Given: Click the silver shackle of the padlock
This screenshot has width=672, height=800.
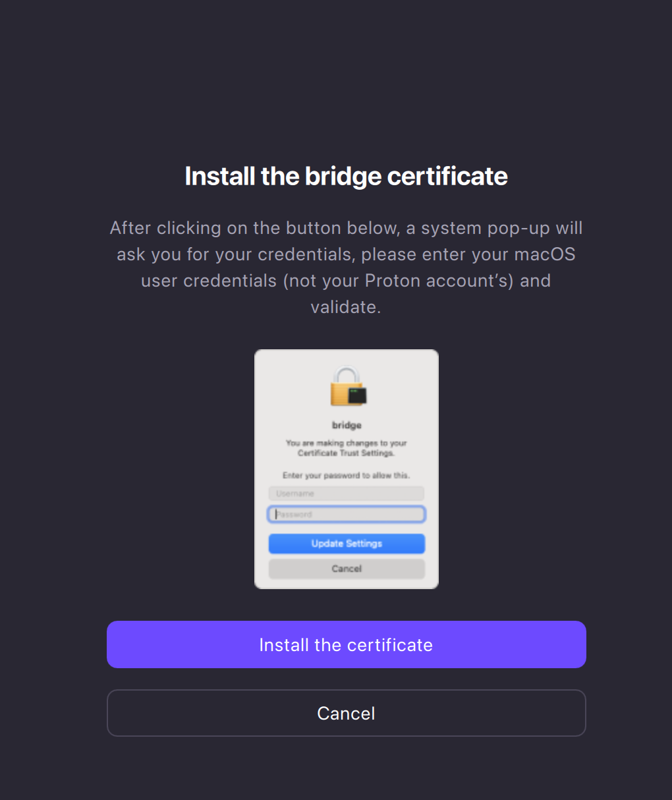Looking at the screenshot, I should (345, 374).
